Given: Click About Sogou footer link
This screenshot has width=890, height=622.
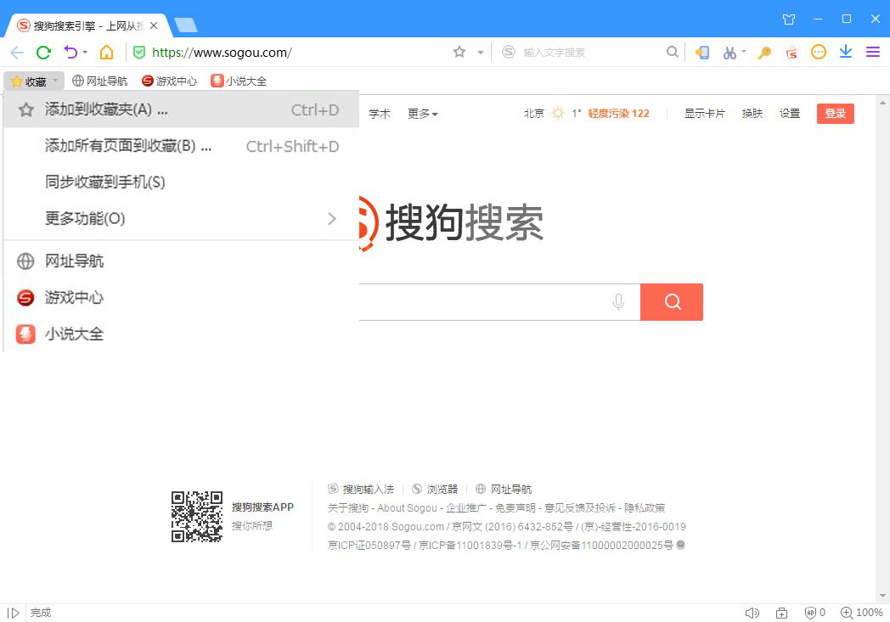Looking at the screenshot, I should 407,508.
